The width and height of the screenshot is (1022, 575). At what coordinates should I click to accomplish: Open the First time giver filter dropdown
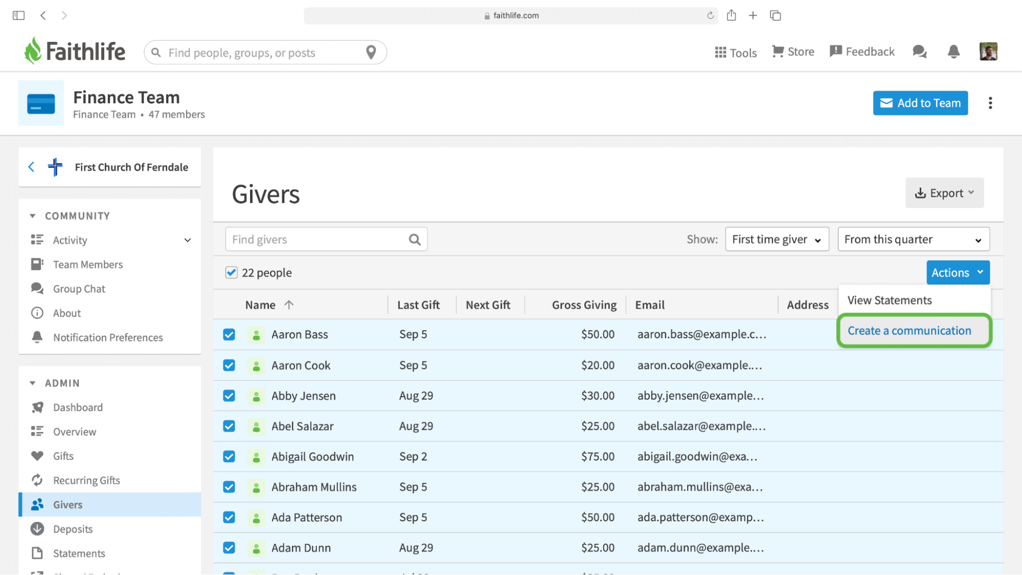pos(777,239)
